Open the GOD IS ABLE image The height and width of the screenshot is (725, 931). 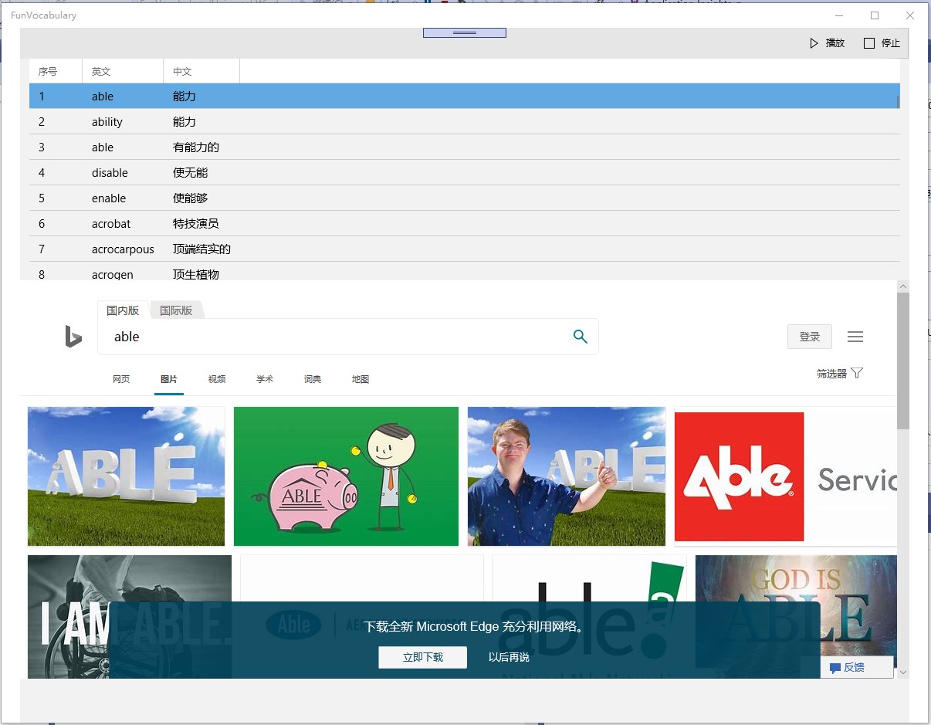[x=796, y=610]
